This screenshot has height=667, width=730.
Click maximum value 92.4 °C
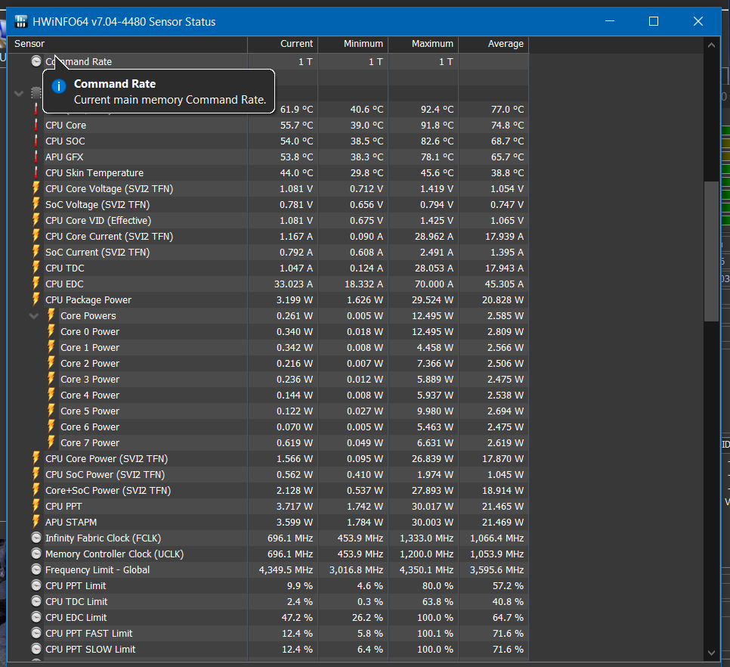[x=437, y=109]
